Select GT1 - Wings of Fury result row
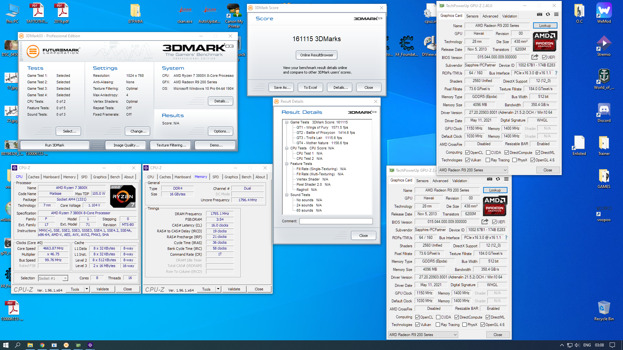Screen dimensions: 623x350 [322, 128]
